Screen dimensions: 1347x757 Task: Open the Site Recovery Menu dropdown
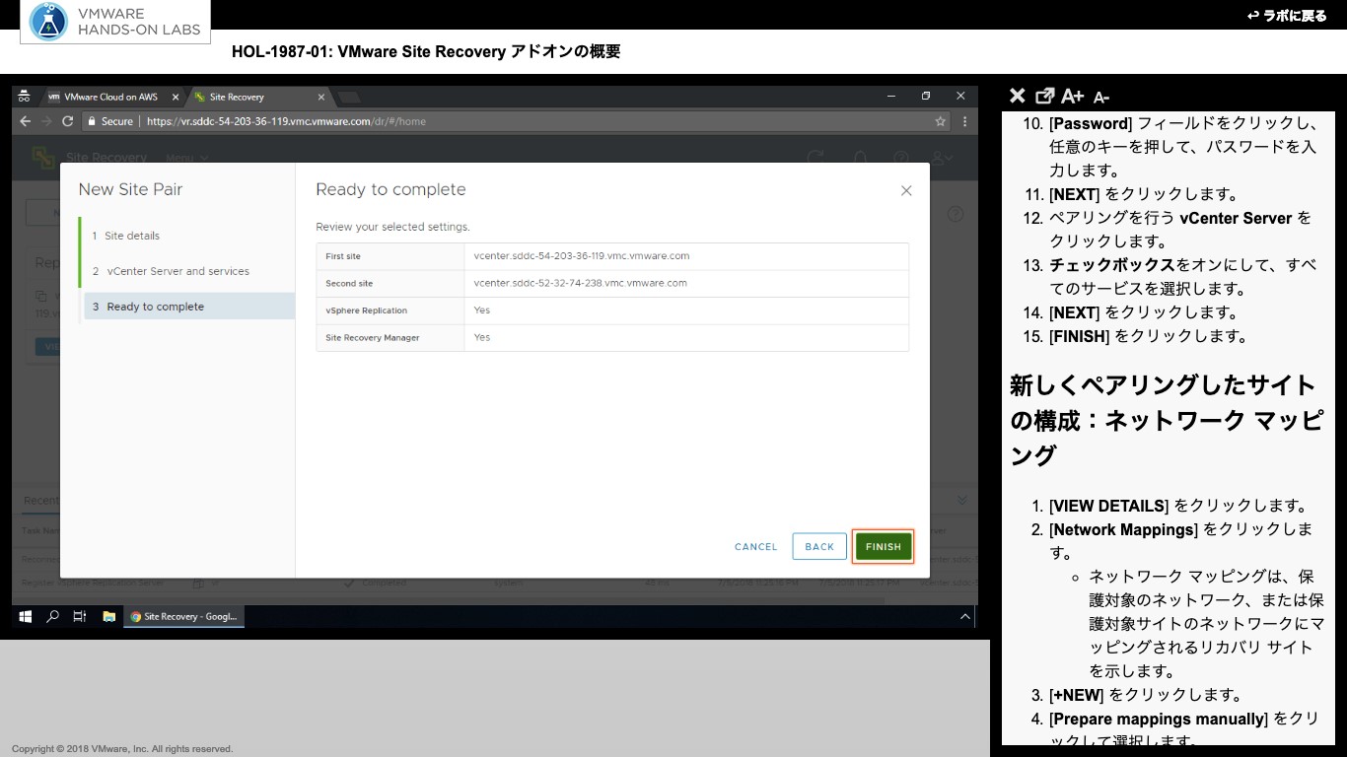[187, 158]
